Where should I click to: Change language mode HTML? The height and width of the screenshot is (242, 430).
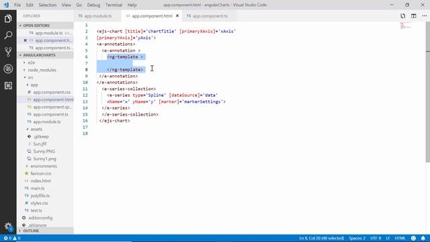pyautogui.click(x=400, y=238)
